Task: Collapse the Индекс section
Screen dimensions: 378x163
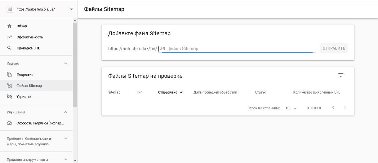Action: click(x=66, y=64)
